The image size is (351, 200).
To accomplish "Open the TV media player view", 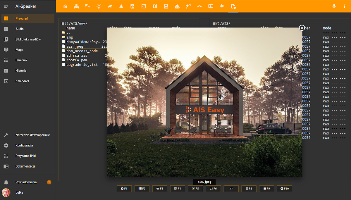I will 211,6.
